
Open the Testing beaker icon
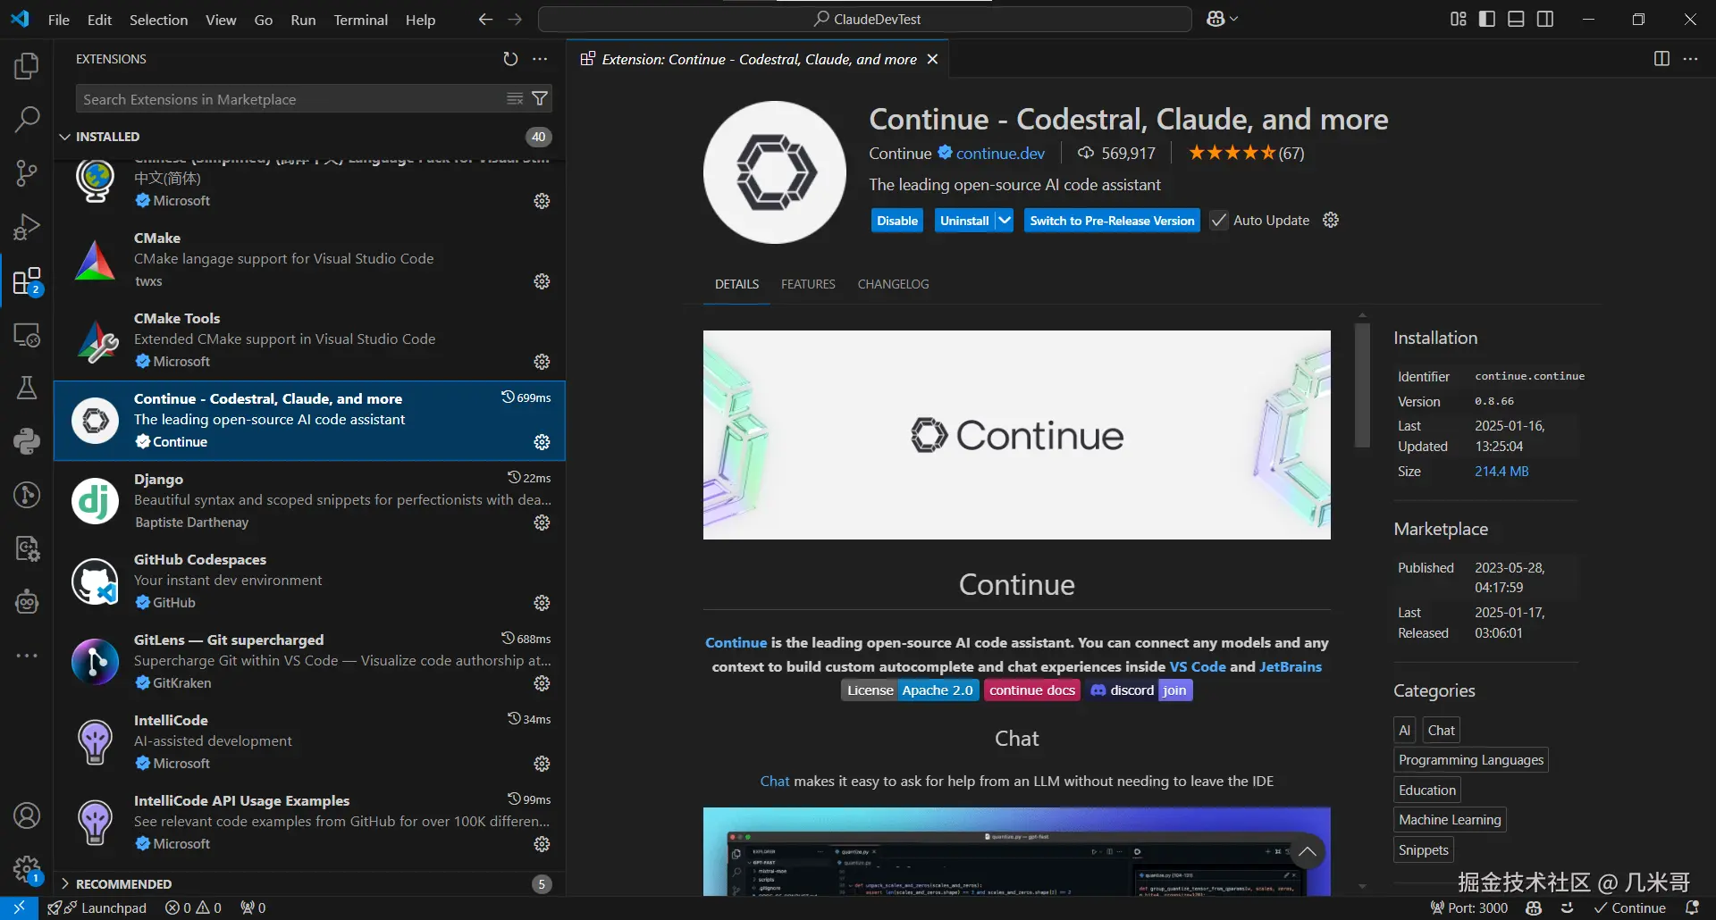(26, 387)
